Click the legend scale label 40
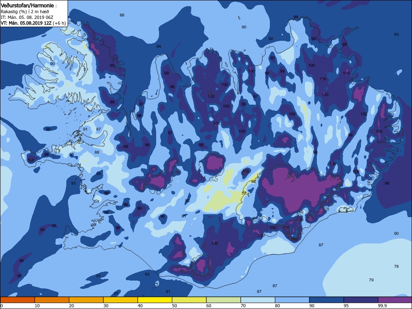Screen dimensions: 412x309 pos(140,306)
